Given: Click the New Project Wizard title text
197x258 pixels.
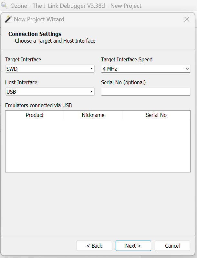Looking at the screenshot, I should coord(39,19).
